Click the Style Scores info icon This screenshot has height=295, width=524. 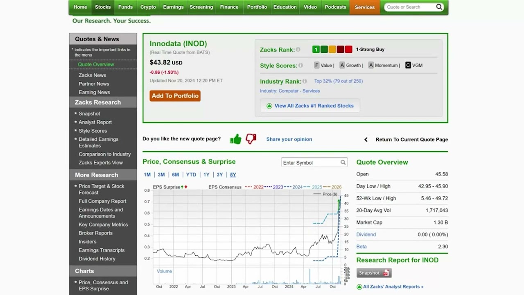[300, 65]
